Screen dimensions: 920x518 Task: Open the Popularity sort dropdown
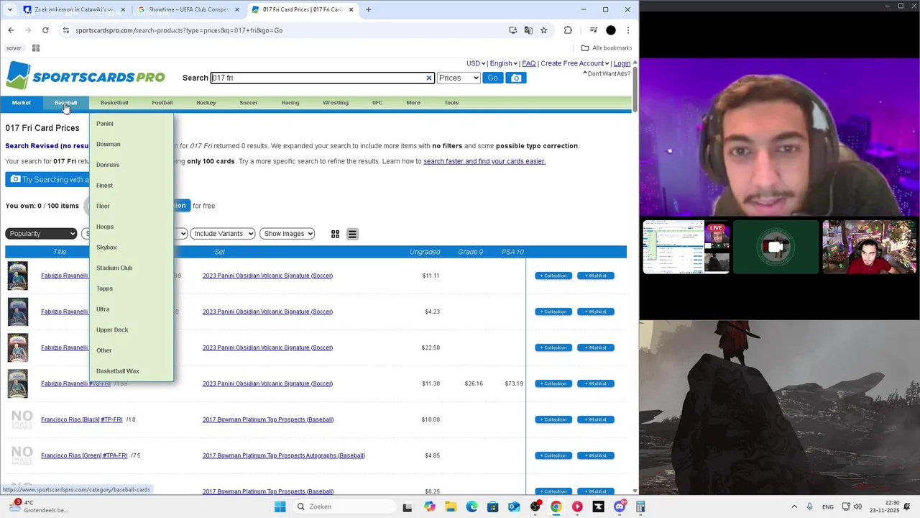[41, 234]
